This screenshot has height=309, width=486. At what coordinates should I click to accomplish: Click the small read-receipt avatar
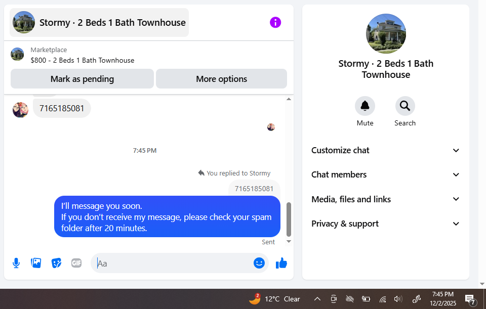[271, 127]
